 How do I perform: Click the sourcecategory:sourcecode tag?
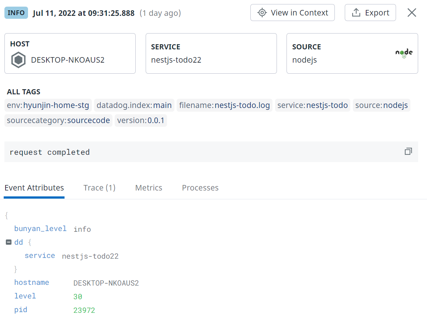tap(58, 120)
